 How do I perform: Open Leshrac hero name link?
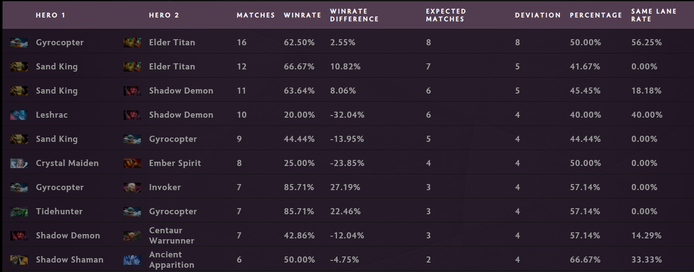tap(52, 115)
